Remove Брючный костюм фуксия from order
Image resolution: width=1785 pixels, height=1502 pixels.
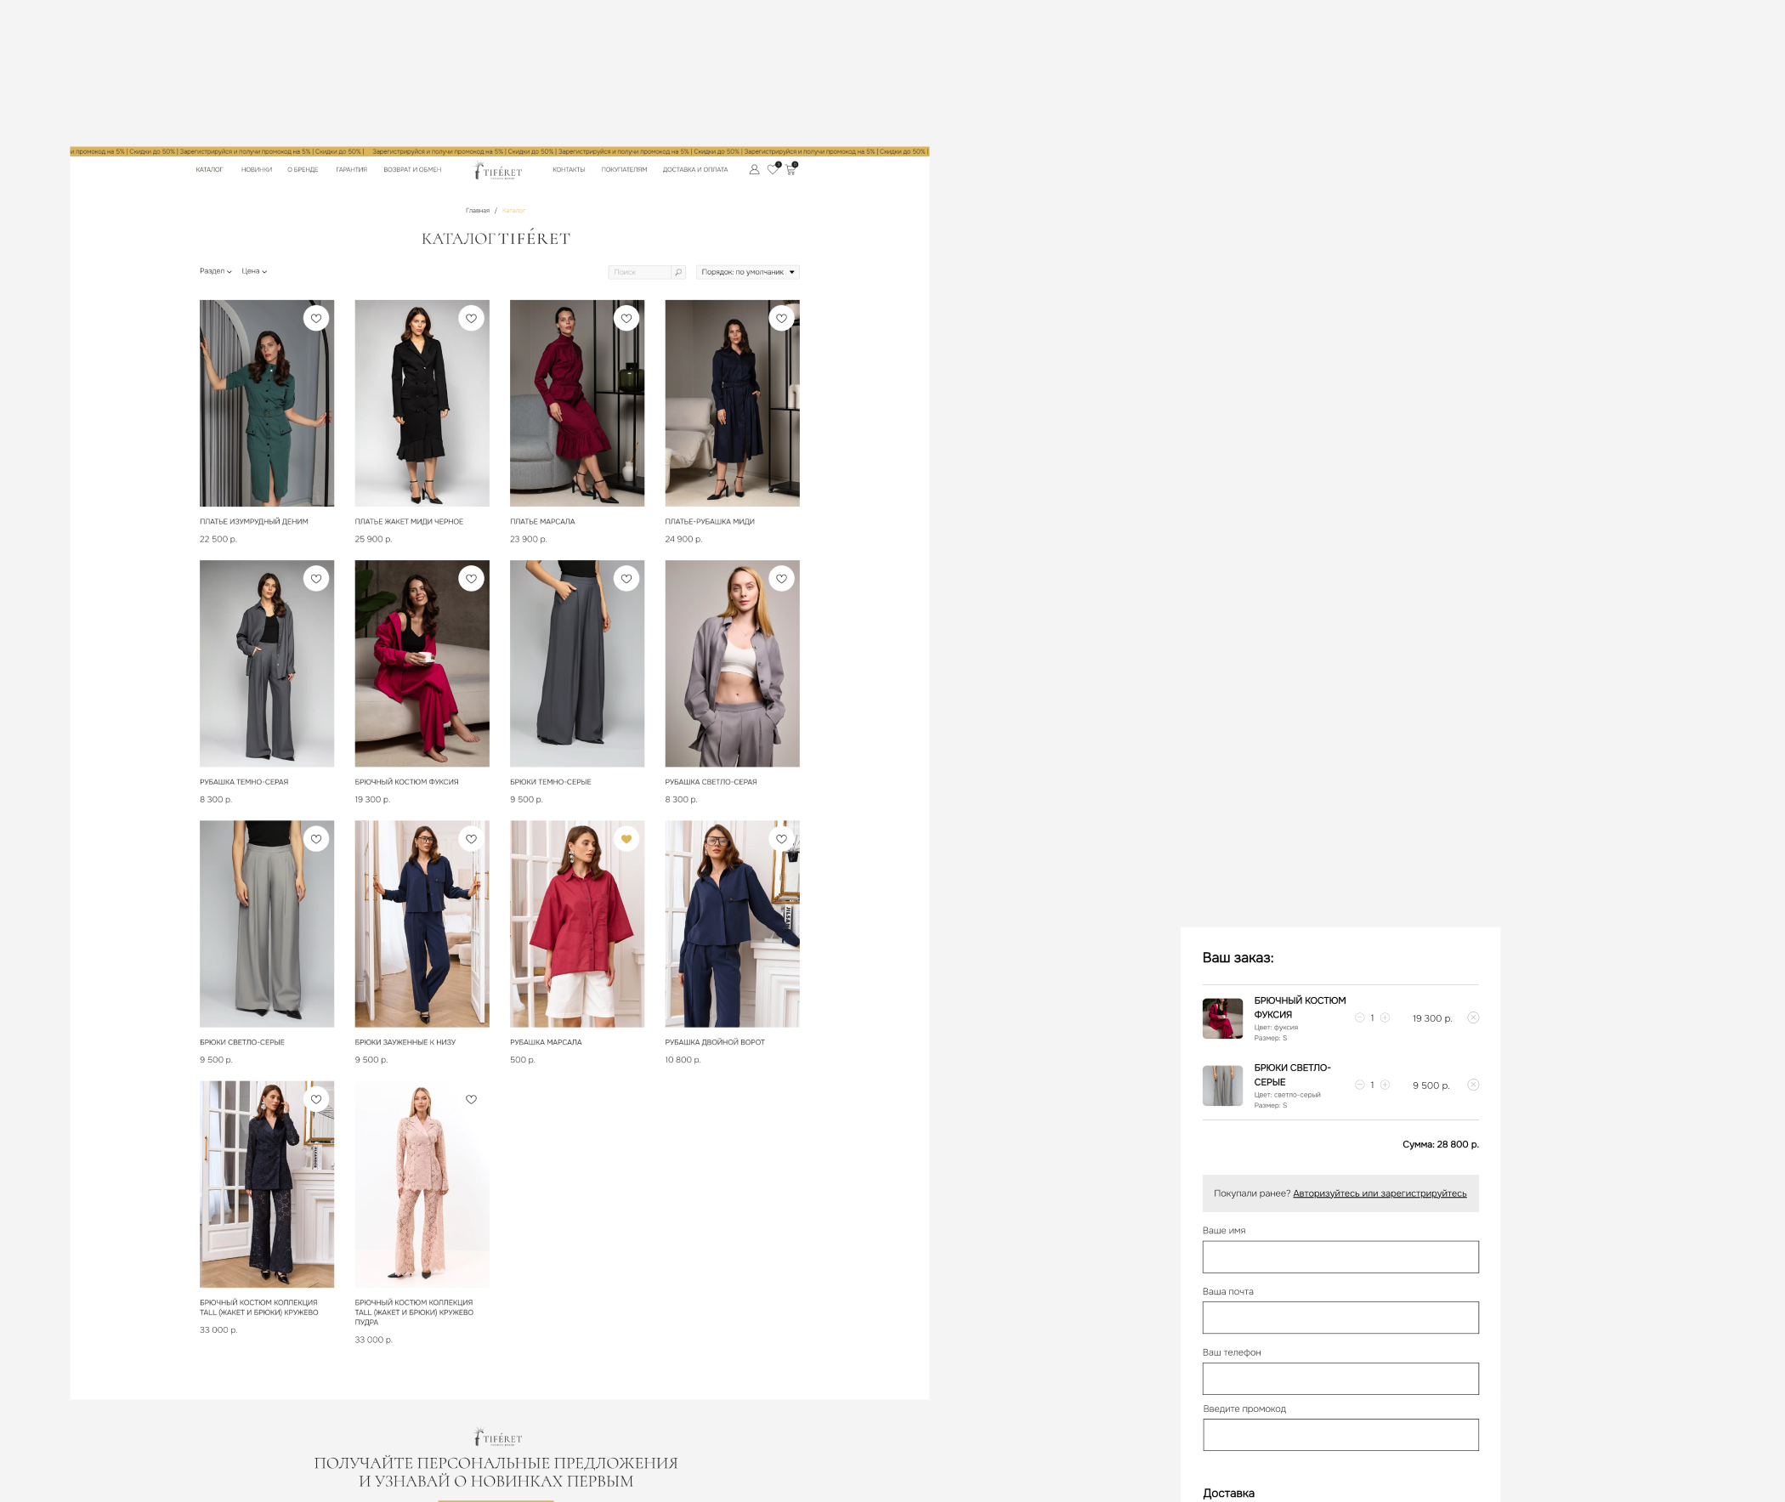pyautogui.click(x=1472, y=1017)
